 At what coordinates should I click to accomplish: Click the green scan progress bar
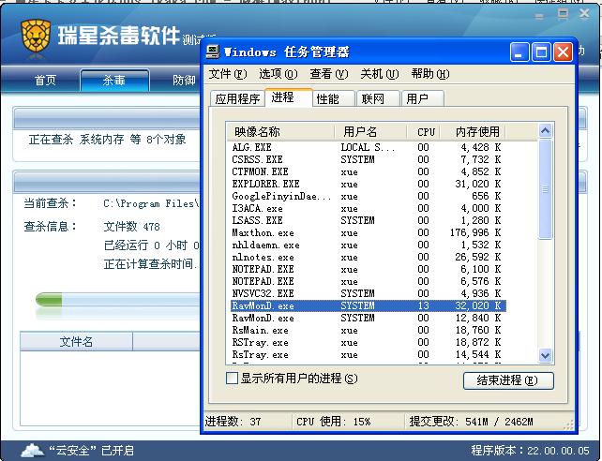point(49,300)
